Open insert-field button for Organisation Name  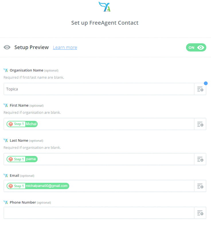point(200,89)
